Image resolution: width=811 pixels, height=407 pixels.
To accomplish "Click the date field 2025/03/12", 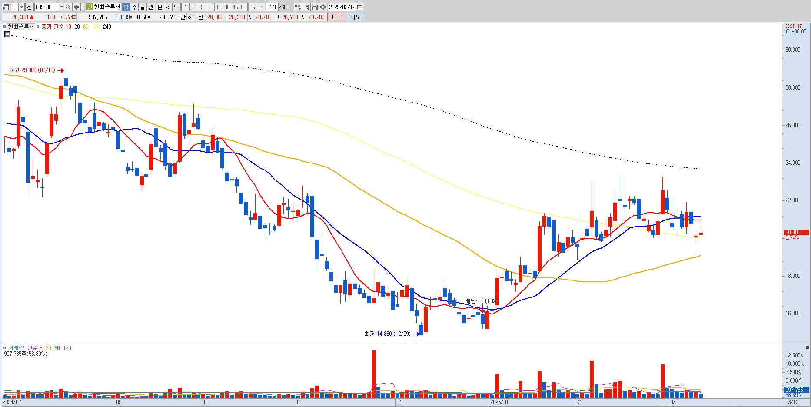I will 342,7.
